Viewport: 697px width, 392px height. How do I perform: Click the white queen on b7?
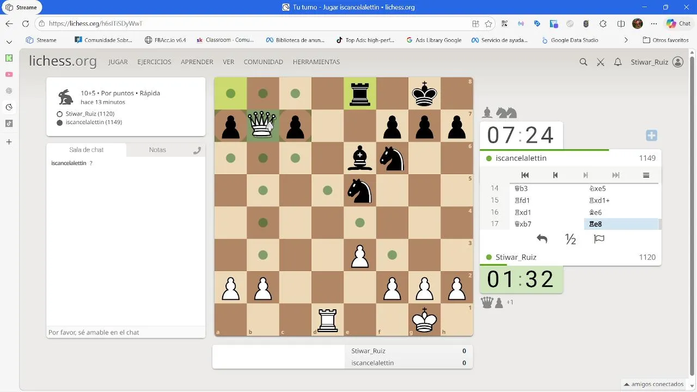pos(263,126)
